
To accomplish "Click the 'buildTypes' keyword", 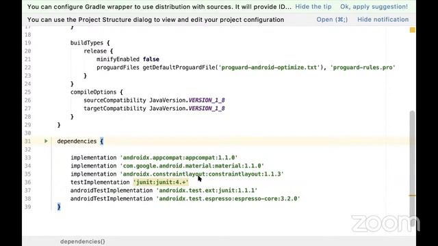I will click(x=87, y=43).
